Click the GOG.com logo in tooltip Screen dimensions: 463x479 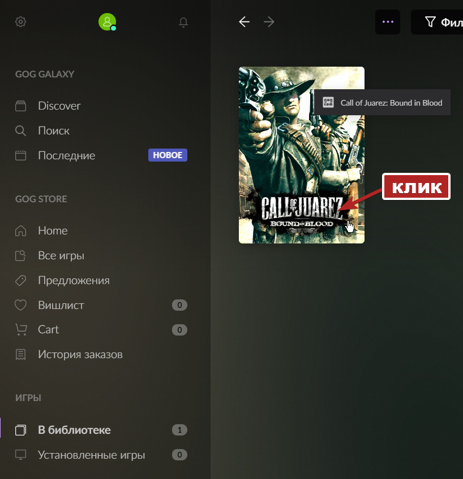[x=328, y=102]
